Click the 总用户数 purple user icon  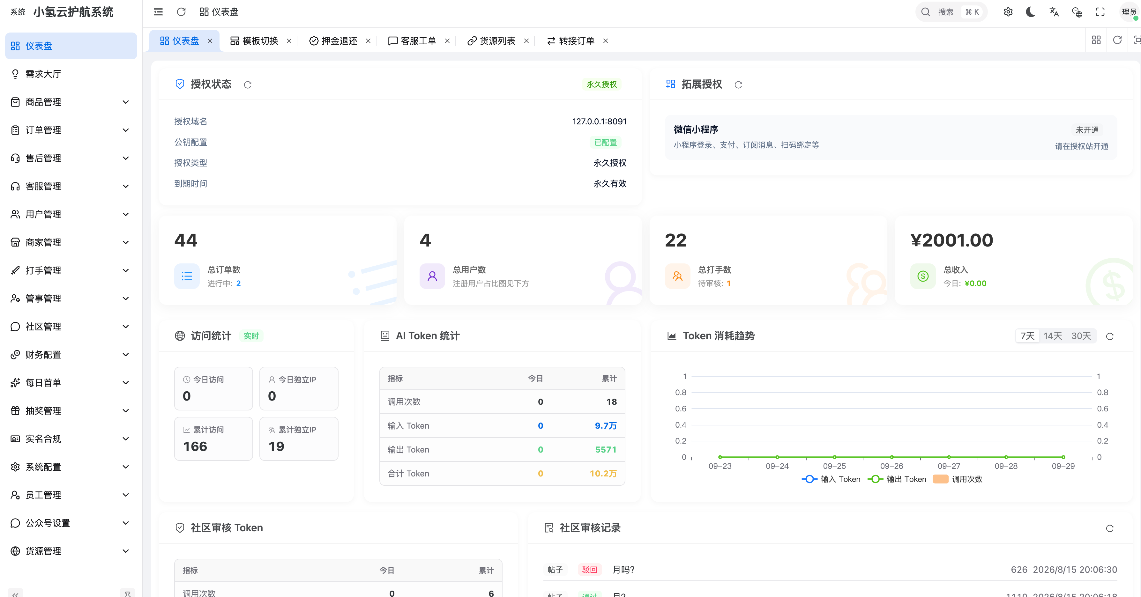432,276
